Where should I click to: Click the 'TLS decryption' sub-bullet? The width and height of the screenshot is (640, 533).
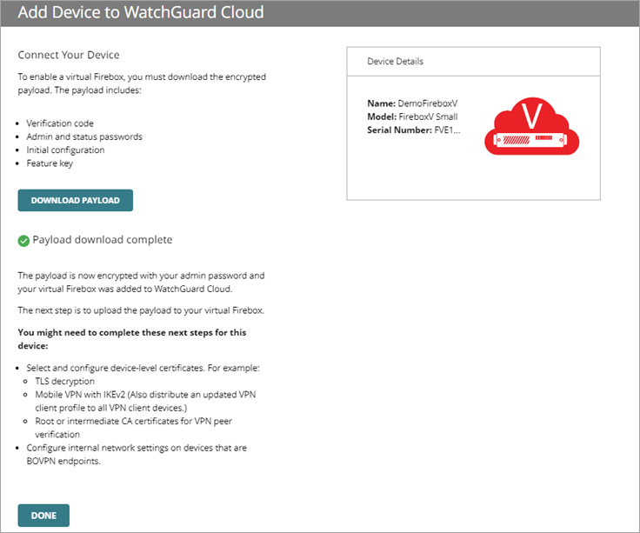tap(65, 381)
